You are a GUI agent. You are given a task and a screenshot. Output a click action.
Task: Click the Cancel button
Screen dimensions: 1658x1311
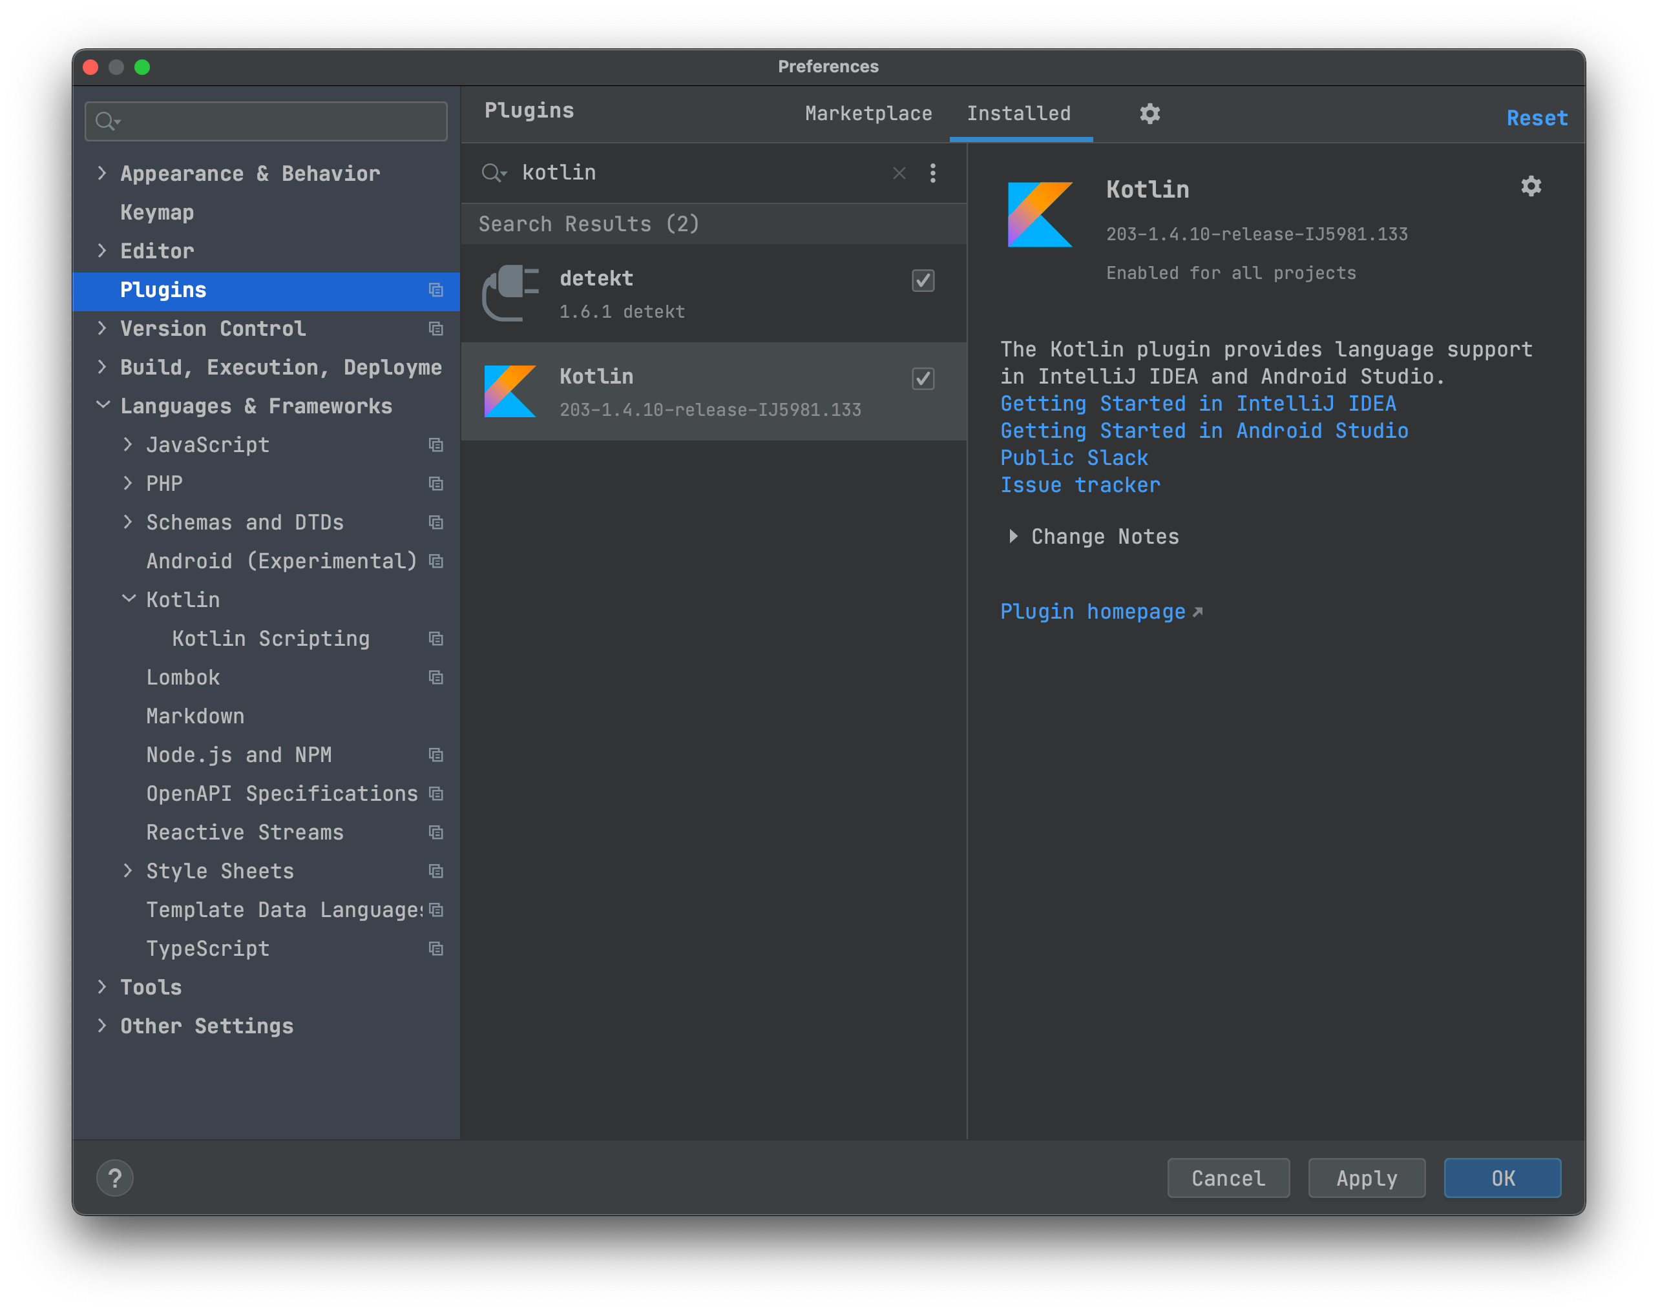(x=1228, y=1177)
